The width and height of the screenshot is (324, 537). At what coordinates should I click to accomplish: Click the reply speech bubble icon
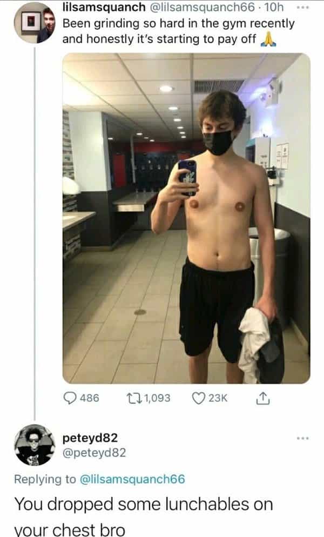(x=70, y=398)
